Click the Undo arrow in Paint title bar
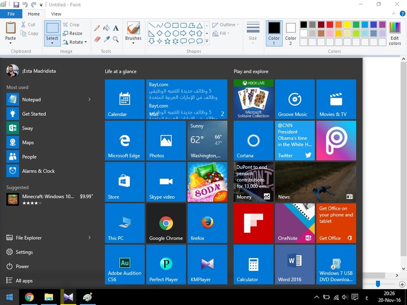The image size is (407, 305). coord(25,5)
